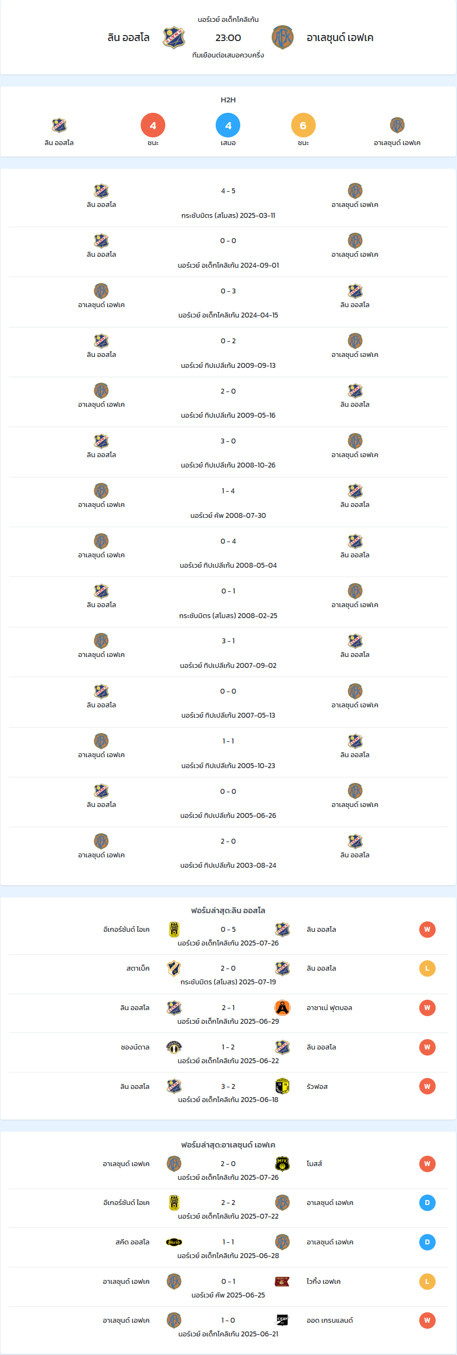Click the Skeid logo in 1 - 1 match
Screen dimensions: 457x1355
[174, 1242]
